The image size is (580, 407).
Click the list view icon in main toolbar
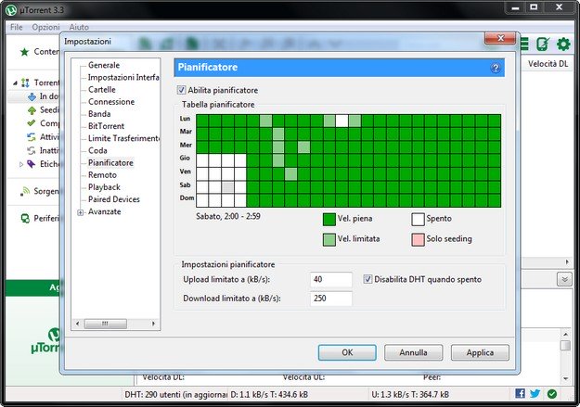[524, 44]
